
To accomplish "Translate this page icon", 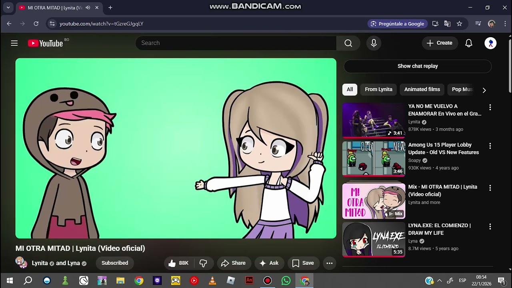I will point(448,24).
